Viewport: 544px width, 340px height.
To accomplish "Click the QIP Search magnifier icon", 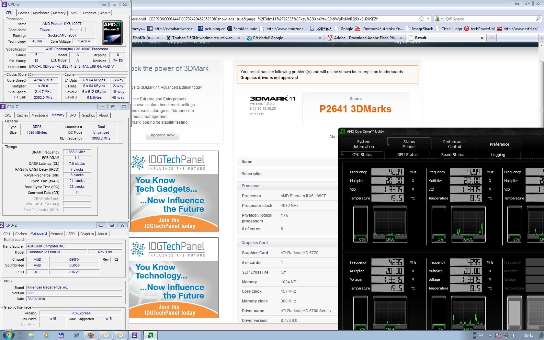I will pos(538,19).
